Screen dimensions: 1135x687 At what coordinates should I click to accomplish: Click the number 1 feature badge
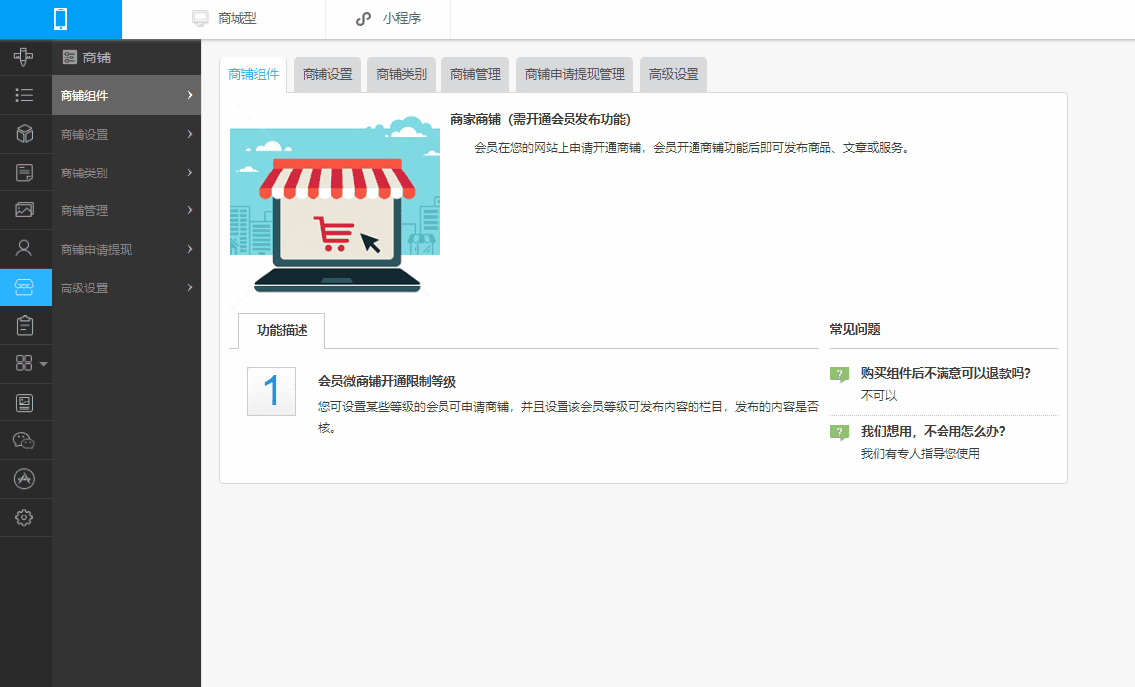272,392
